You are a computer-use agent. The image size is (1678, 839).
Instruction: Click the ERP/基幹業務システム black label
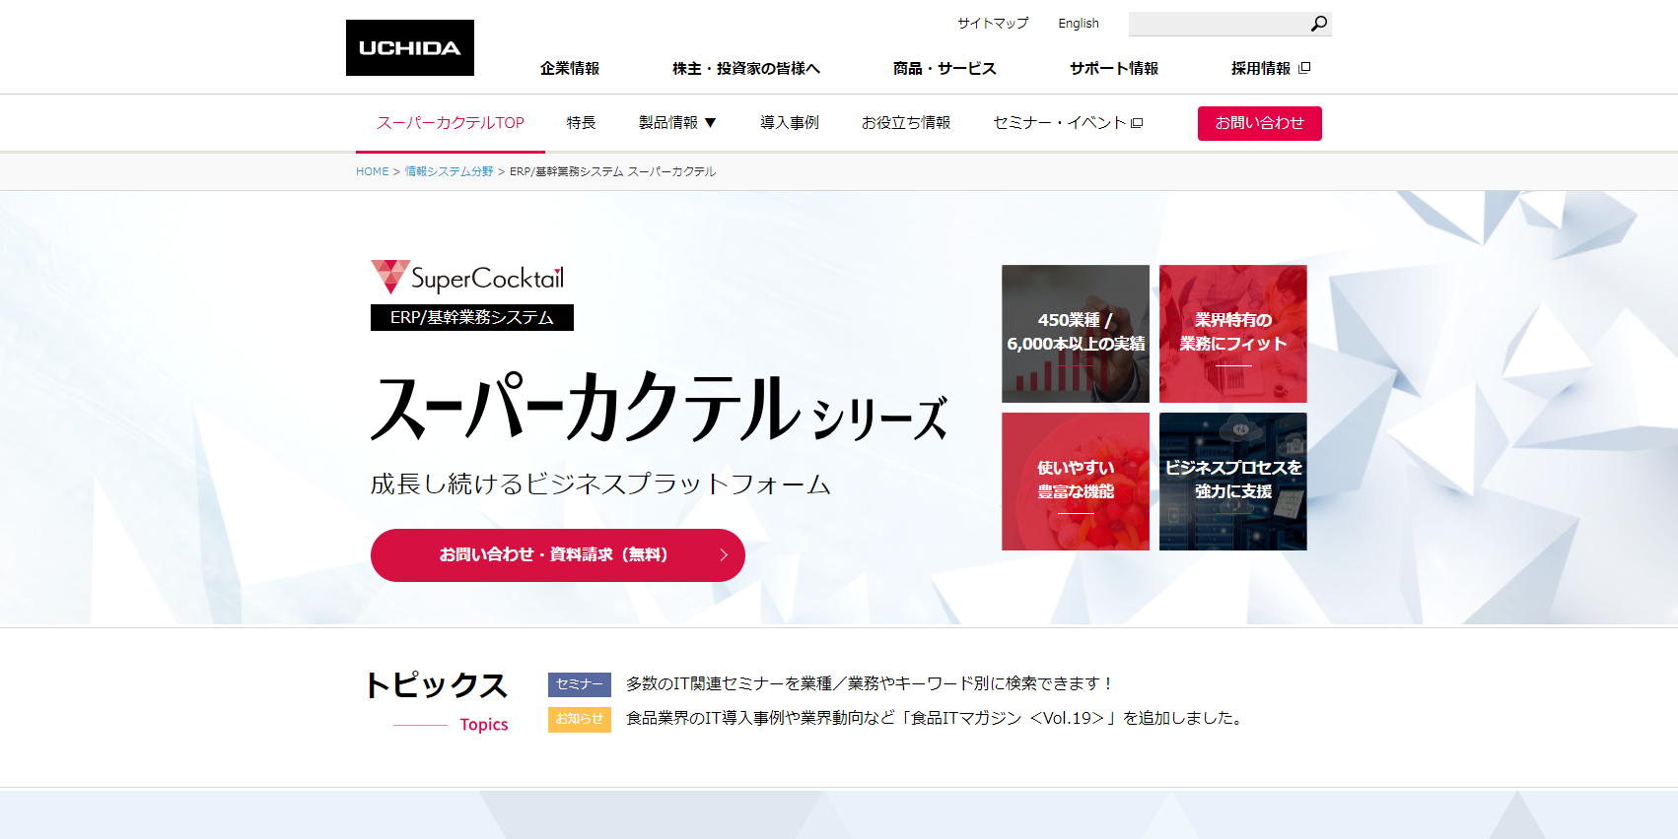coord(472,318)
